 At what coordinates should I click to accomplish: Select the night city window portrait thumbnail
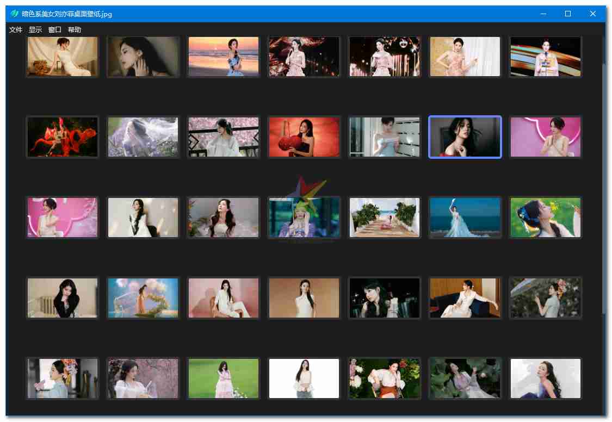pyautogui.click(x=385, y=298)
